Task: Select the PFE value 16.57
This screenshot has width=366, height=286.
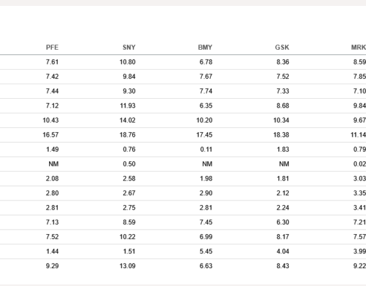Action: coord(50,135)
